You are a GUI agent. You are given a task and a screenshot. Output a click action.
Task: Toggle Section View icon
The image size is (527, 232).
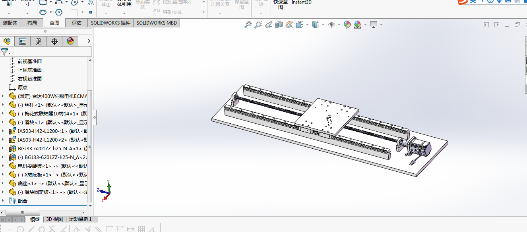click(x=279, y=25)
